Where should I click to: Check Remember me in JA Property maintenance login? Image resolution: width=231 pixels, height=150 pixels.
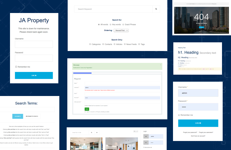click(x=16, y=67)
